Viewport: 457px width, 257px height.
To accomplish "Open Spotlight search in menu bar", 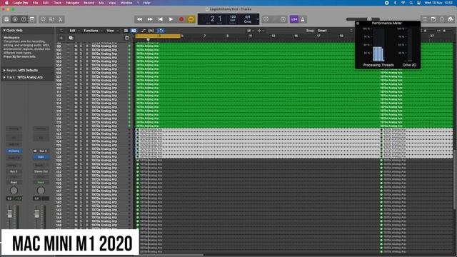I will tap(411, 3).
